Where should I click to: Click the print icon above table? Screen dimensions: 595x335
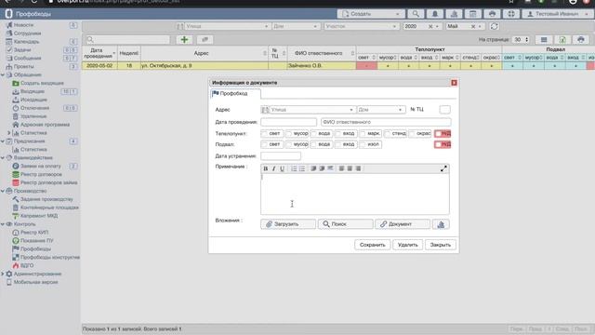[580, 39]
